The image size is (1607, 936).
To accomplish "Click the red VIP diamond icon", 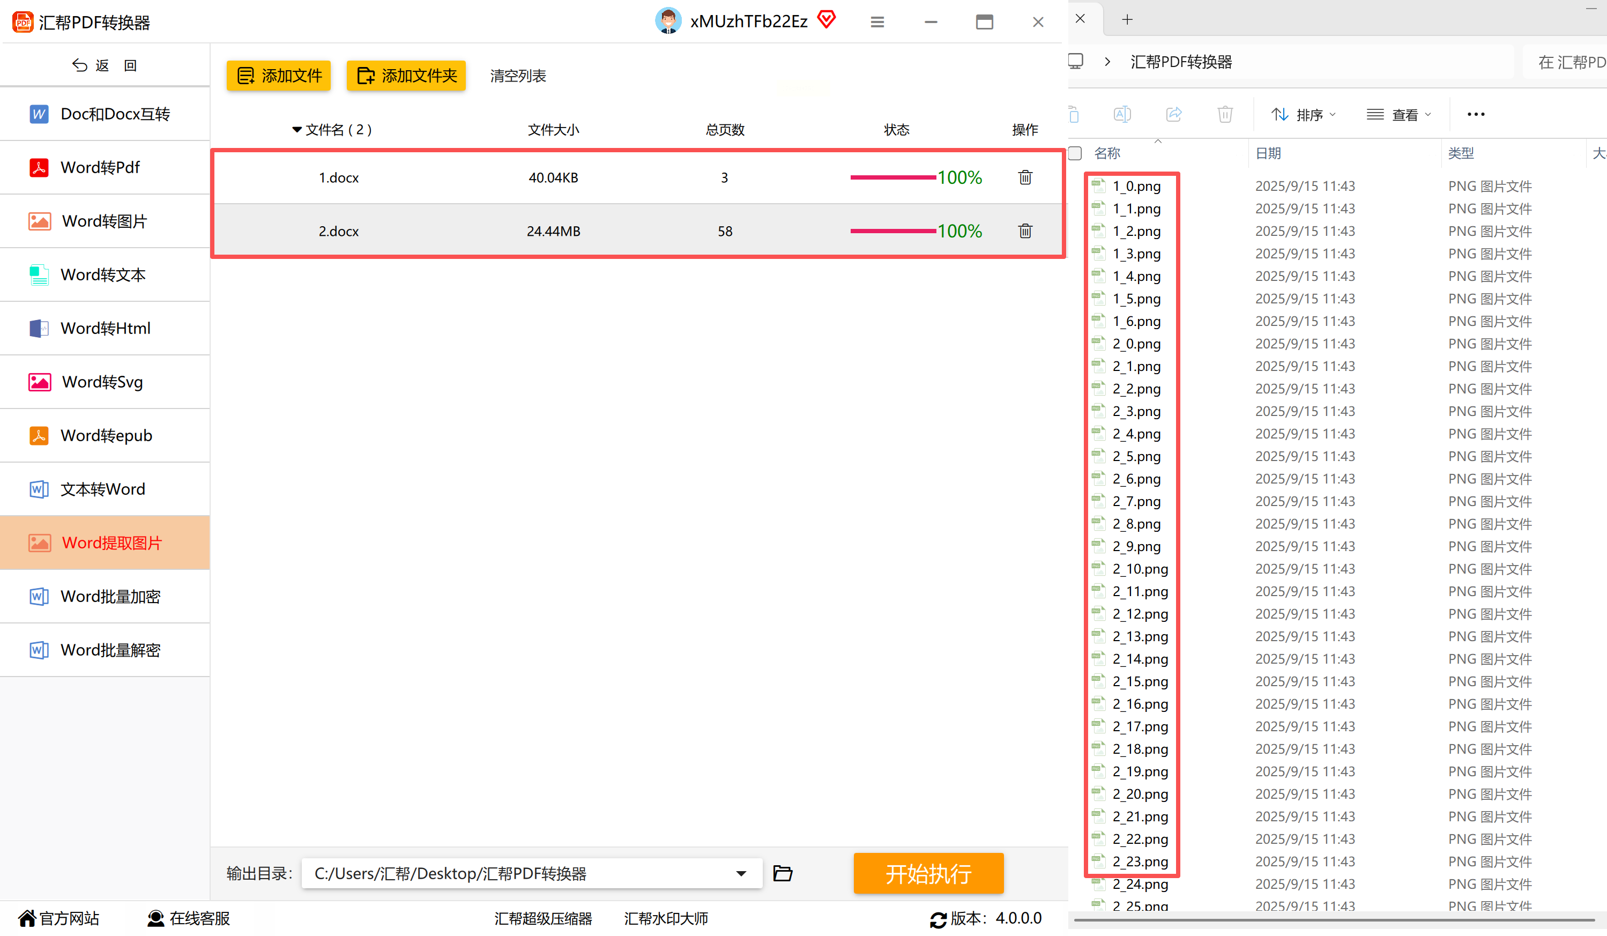I will point(827,20).
